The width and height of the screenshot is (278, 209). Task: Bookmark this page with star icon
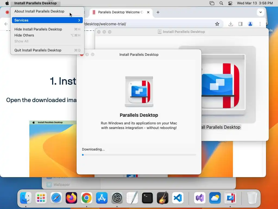[217, 24]
